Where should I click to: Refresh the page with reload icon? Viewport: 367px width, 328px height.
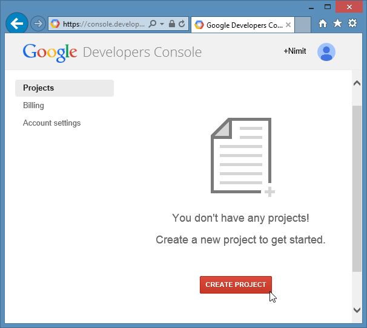(x=182, y=24)
